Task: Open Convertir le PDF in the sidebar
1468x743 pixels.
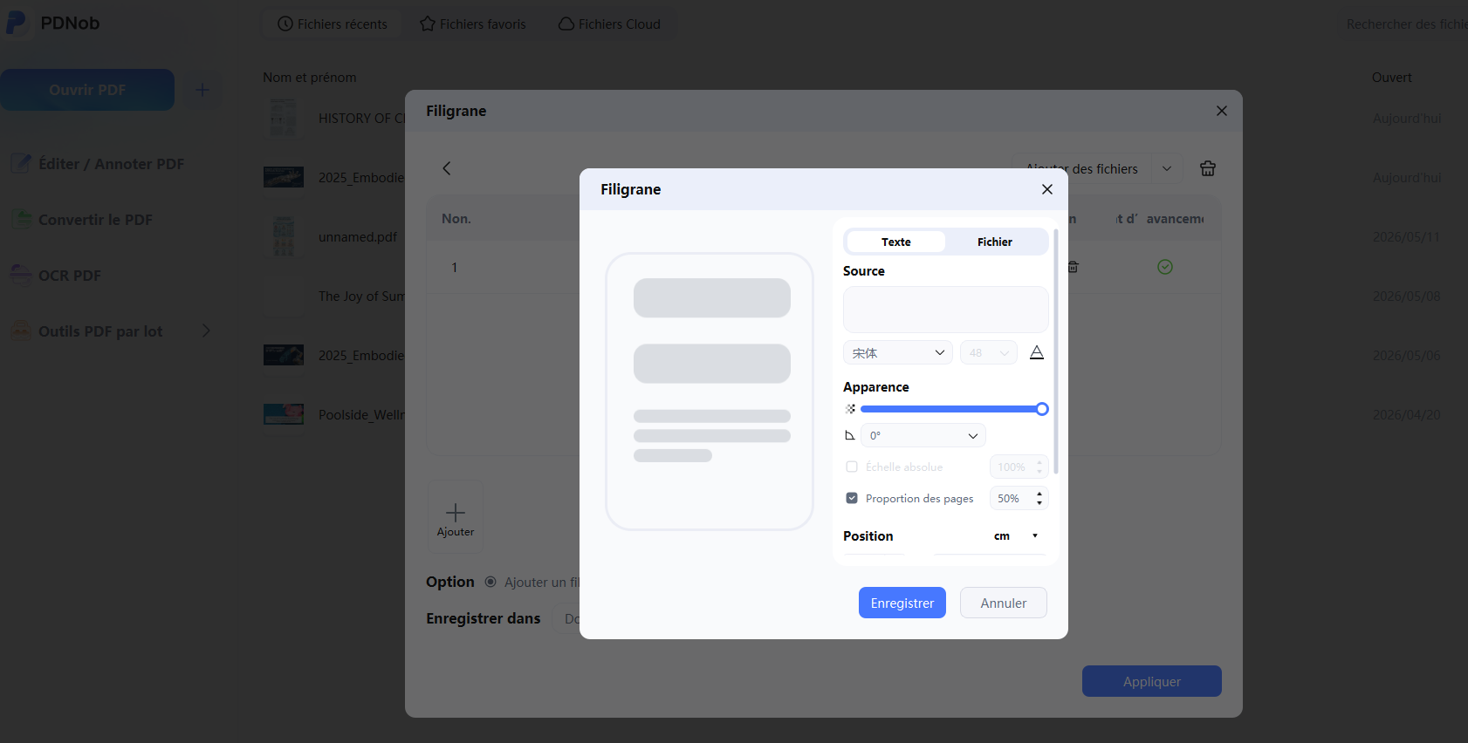Action: 95,219
